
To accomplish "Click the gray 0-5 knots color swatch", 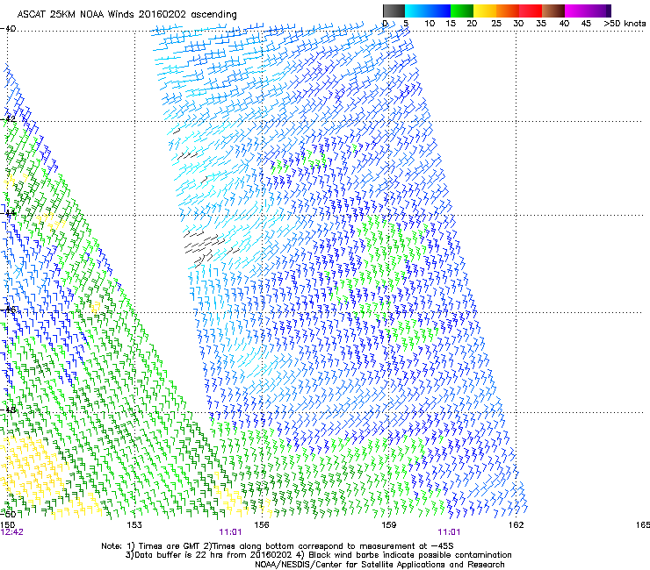I will (x=394, y=11).
